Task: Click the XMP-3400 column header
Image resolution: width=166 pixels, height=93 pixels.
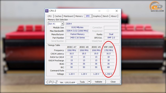Action: click(x=108, y=47)
